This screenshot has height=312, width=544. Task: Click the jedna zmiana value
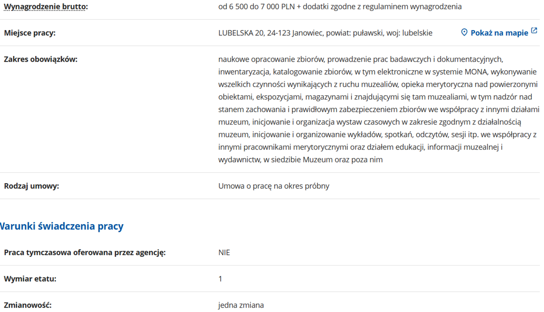241,305
